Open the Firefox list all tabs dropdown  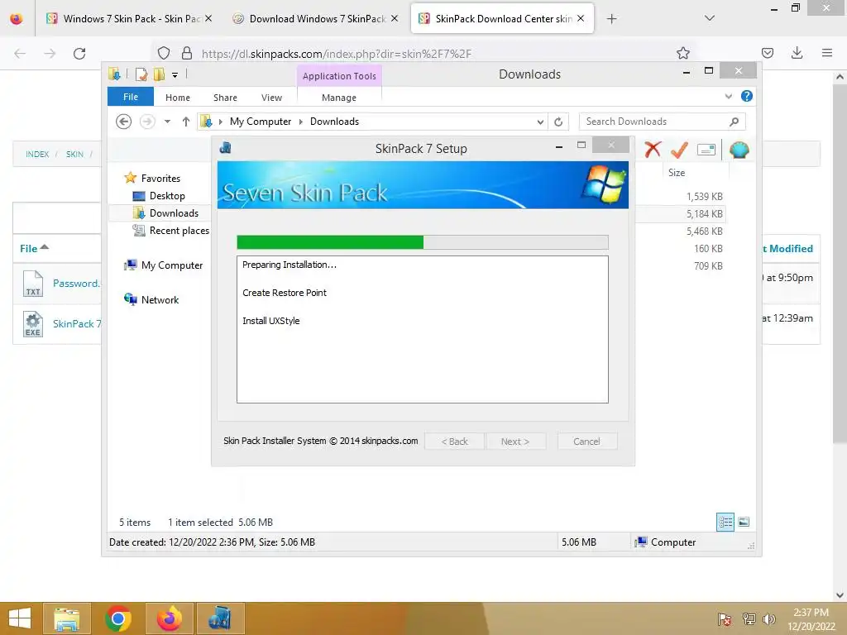pyautogui.click(x=710, y=18)
